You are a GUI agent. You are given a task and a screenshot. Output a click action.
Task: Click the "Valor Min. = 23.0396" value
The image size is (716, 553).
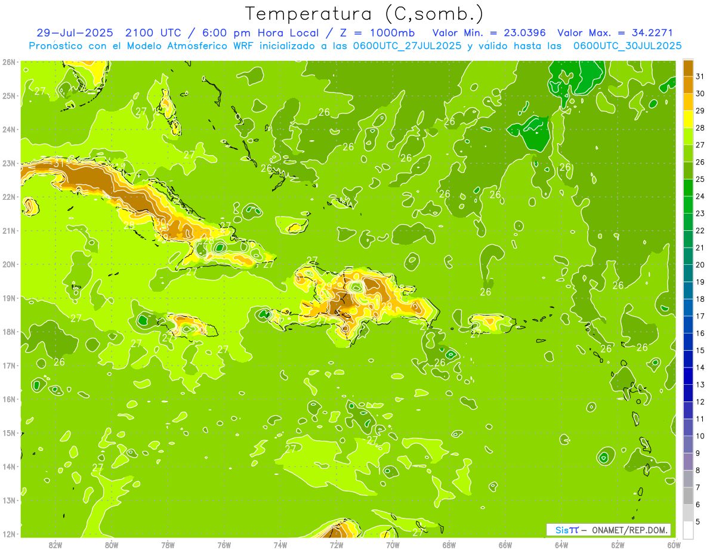(x=490, y=33)
